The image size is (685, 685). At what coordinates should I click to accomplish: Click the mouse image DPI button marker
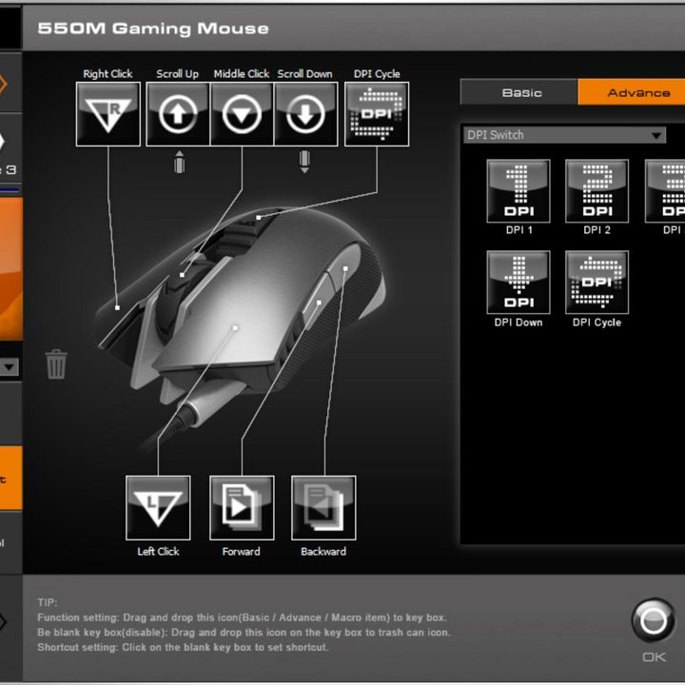(259, 217)
